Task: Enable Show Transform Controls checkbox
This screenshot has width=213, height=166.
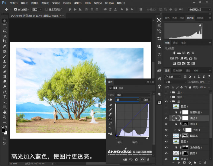Action: (47, 9)
